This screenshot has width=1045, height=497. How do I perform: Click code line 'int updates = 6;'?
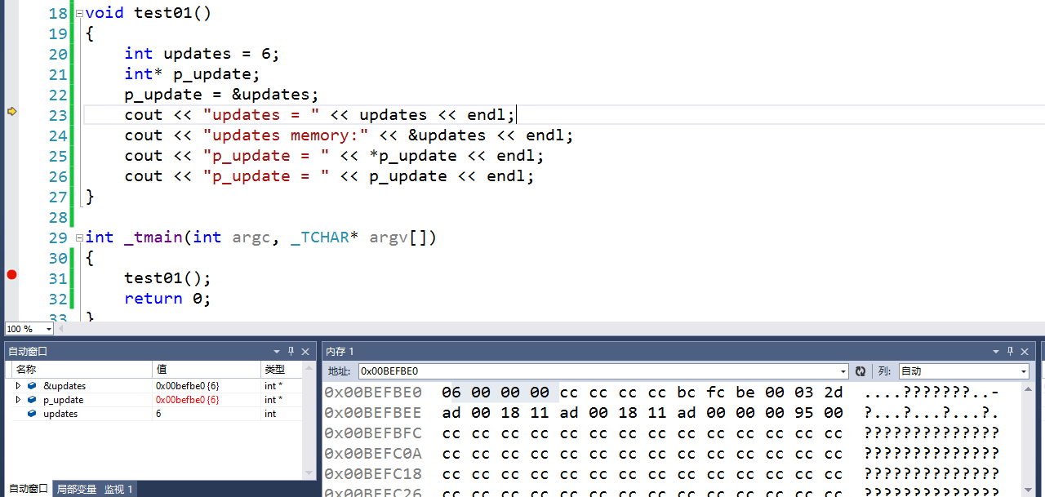click(x=202, y=54)
